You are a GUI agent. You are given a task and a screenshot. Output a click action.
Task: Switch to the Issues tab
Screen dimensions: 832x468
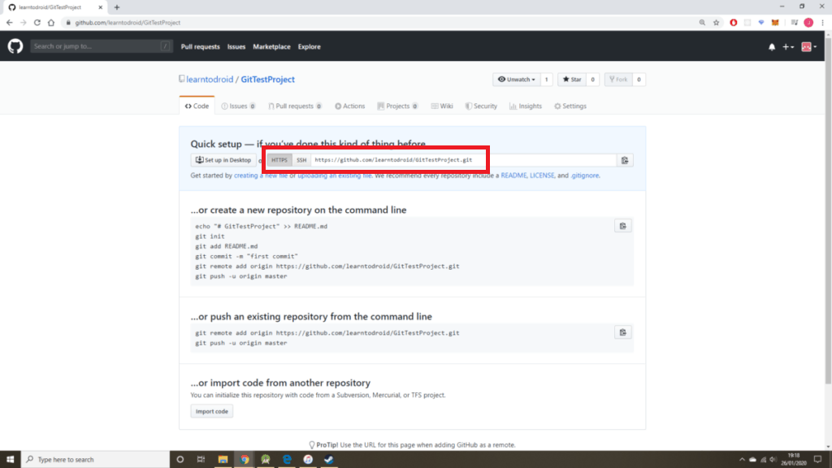(x=238, y=106)
